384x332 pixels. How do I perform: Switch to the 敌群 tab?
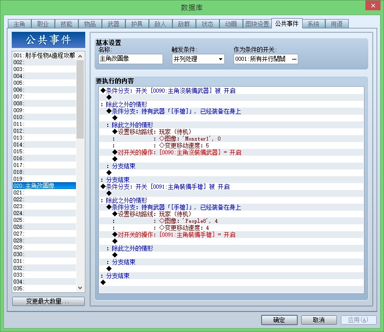(x=184, y=24)
